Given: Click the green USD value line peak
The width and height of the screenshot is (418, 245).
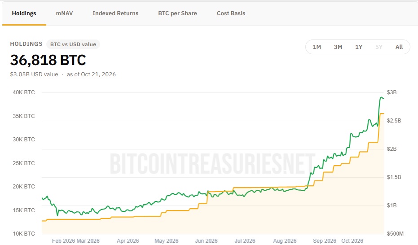Looking at the screenshot, I should click(x=381, y=97).
